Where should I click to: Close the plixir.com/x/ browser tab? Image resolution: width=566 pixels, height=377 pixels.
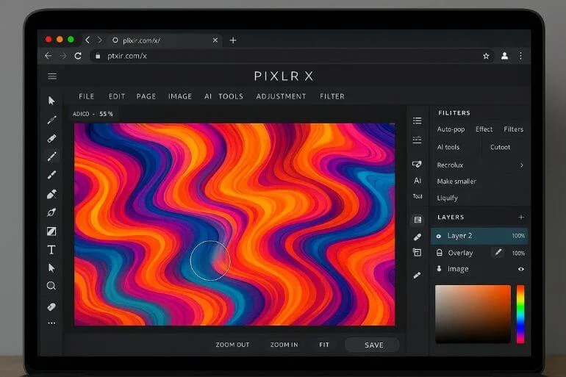[215, 40]
